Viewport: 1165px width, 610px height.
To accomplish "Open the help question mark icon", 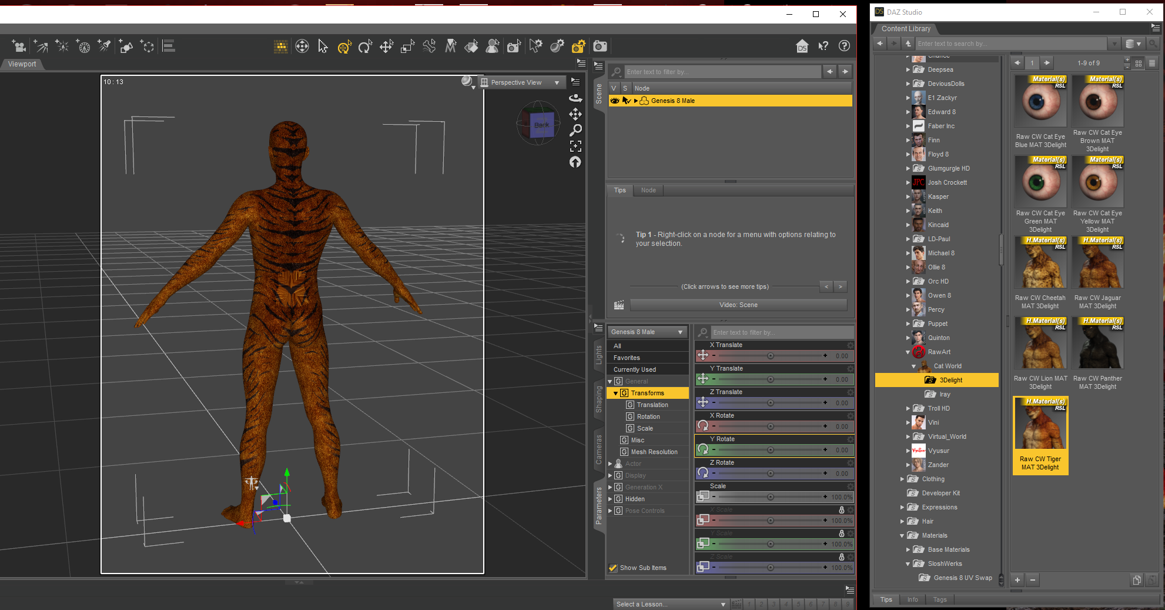I will (844, 46).
